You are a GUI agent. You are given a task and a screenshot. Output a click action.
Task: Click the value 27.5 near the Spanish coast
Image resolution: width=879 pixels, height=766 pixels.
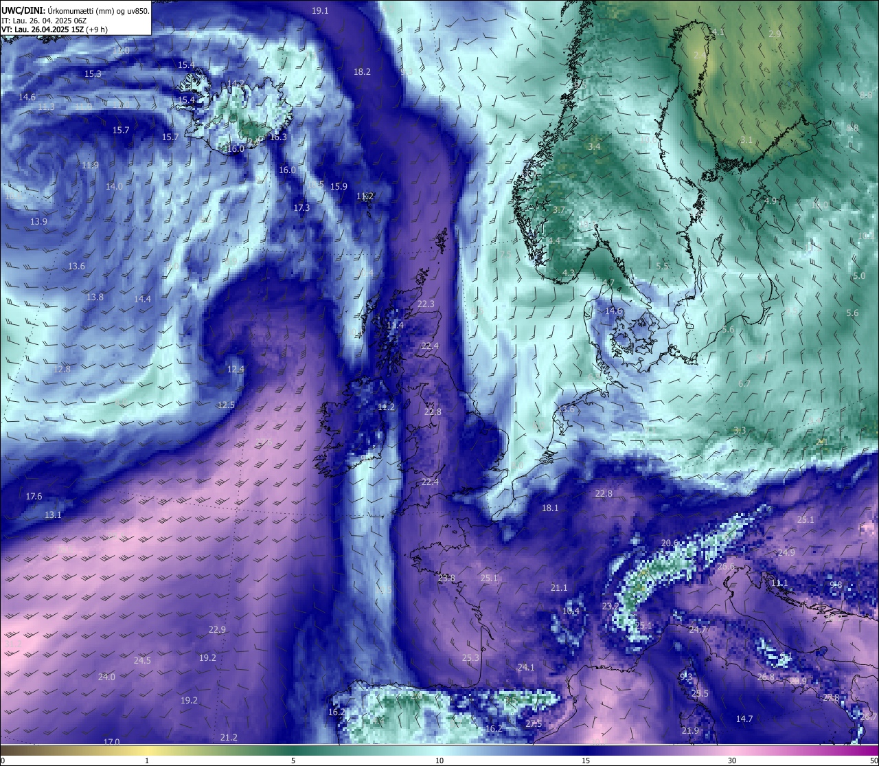pyautogui.click(x=534, y=724)
